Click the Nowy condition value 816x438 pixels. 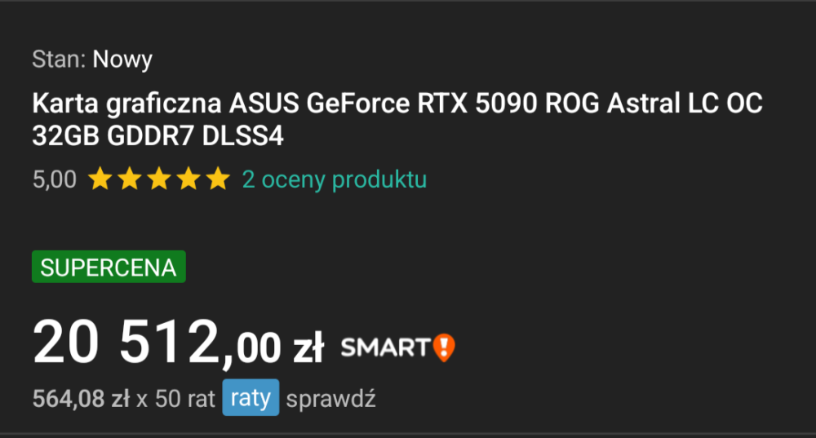(122, 59)
